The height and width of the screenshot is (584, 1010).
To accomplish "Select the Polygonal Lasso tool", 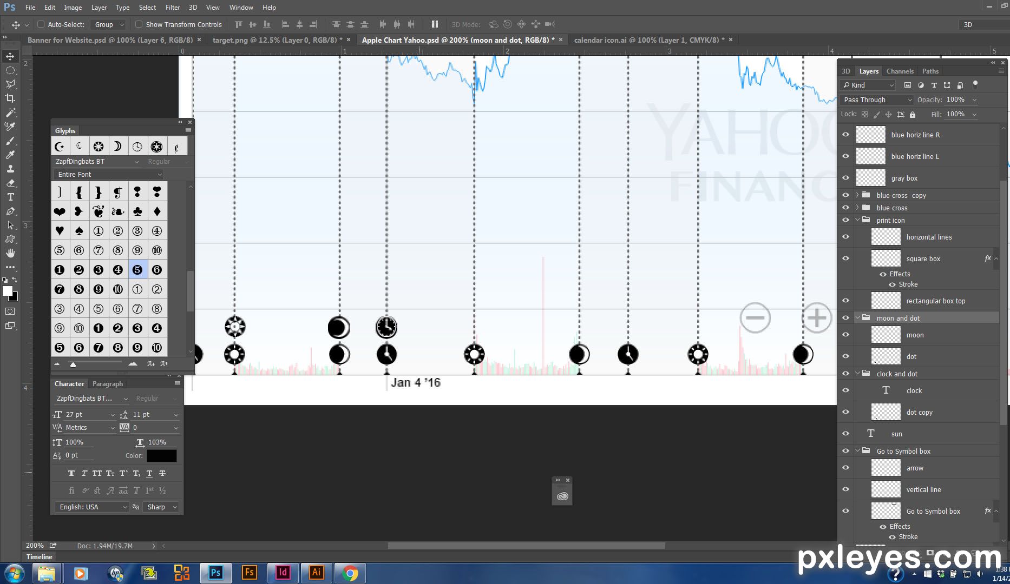I will (x=10, y=84).
